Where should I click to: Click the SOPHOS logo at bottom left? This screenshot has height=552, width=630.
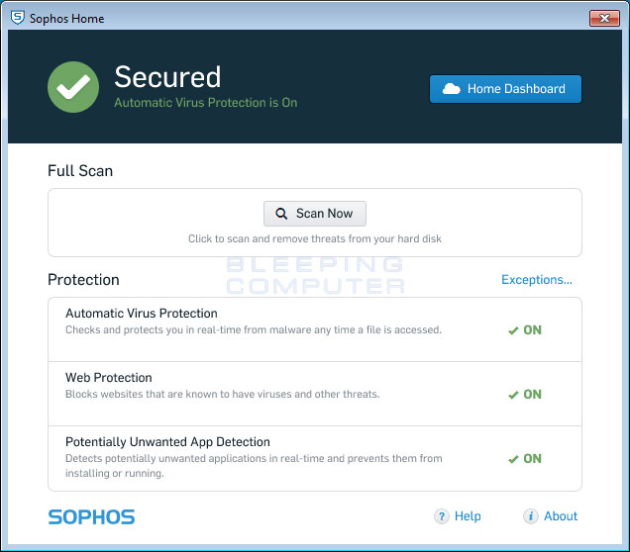coord(91,516)
